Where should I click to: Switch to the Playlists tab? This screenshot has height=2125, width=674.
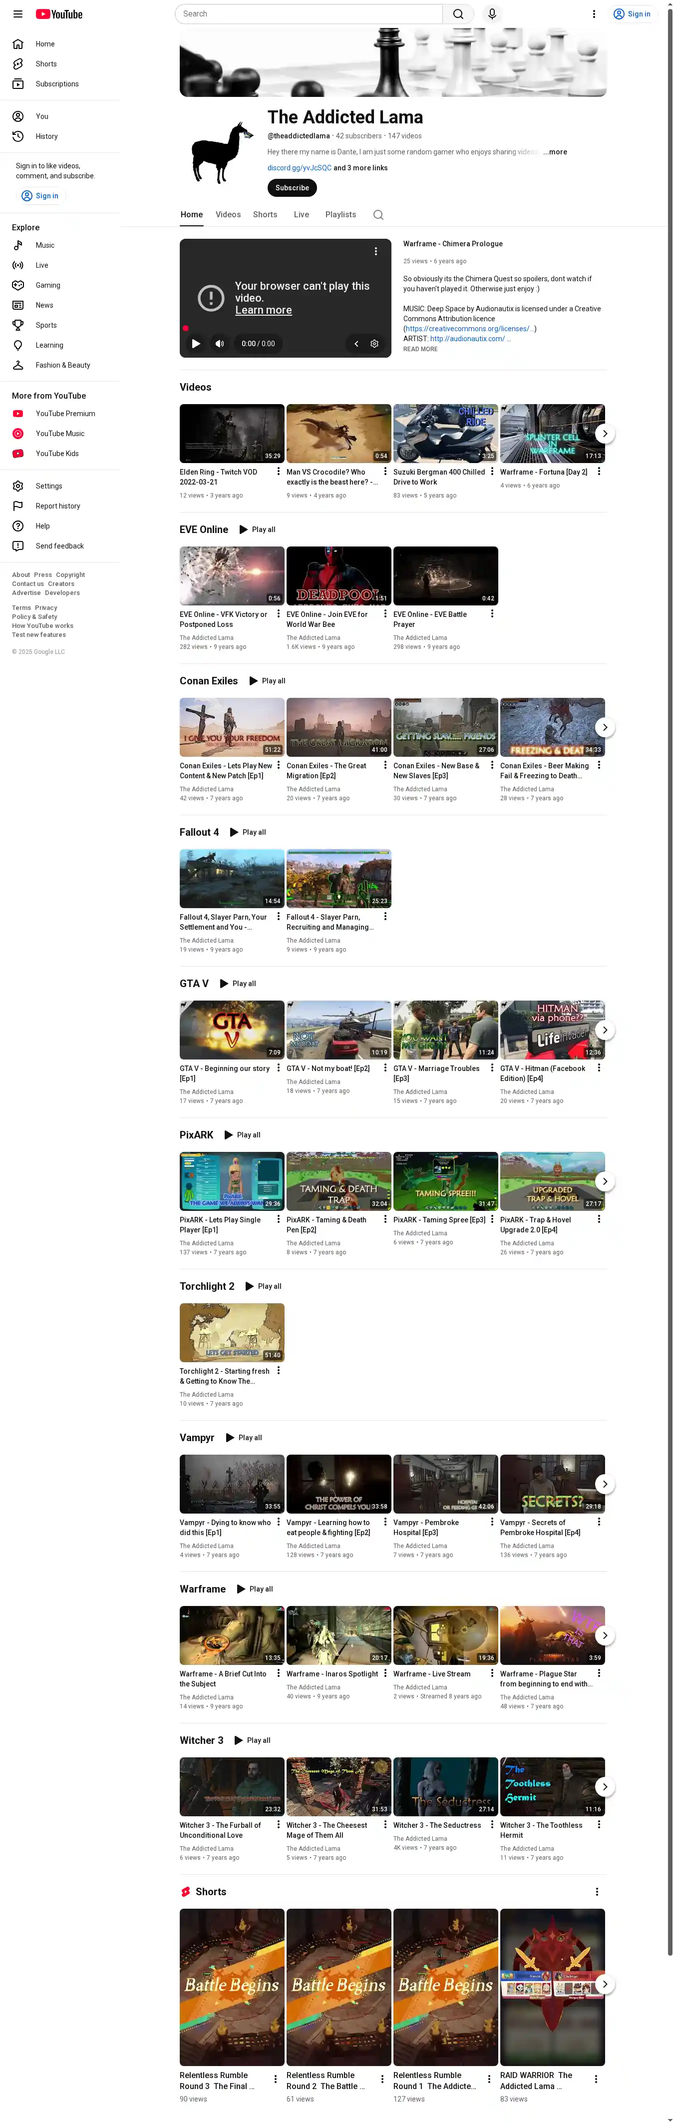tap(340, 215)
